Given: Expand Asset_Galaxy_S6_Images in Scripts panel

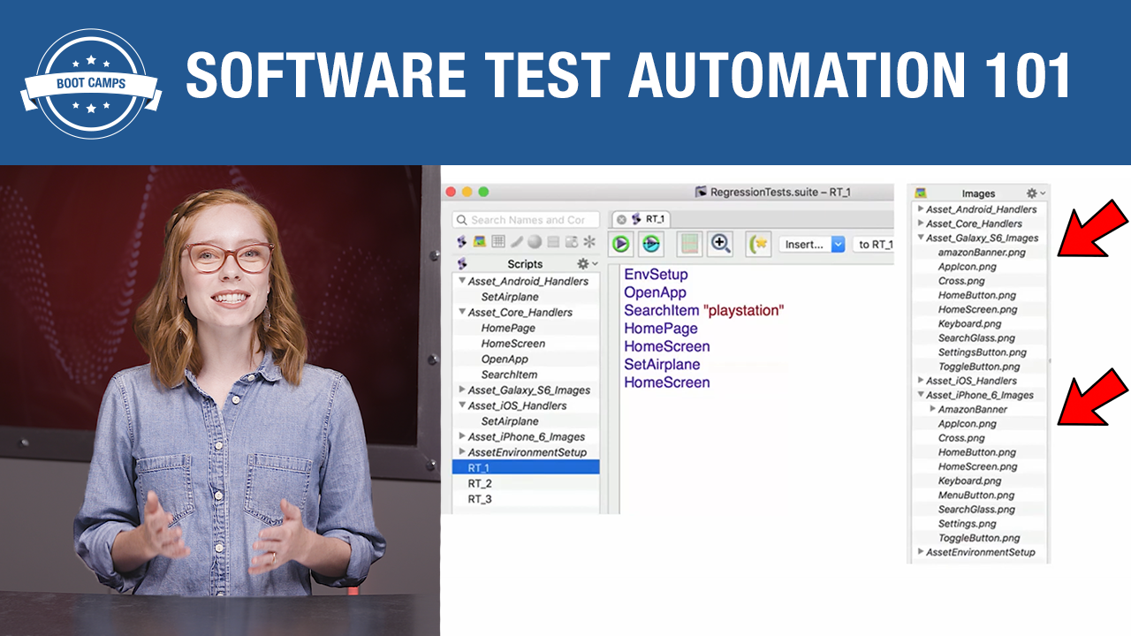Looking at the screenshot, I should 462,390.
